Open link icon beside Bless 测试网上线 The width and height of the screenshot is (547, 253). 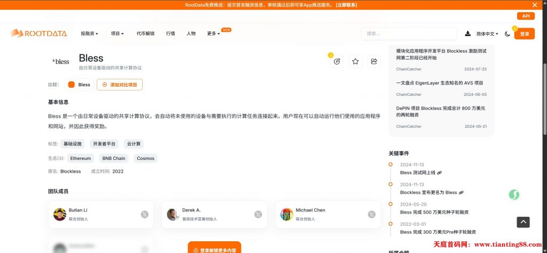[439, 173]
